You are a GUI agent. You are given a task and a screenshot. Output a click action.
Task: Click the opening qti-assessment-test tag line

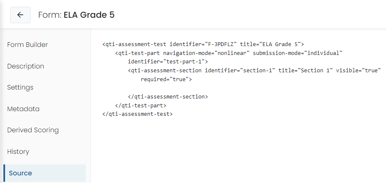(203, 44)
